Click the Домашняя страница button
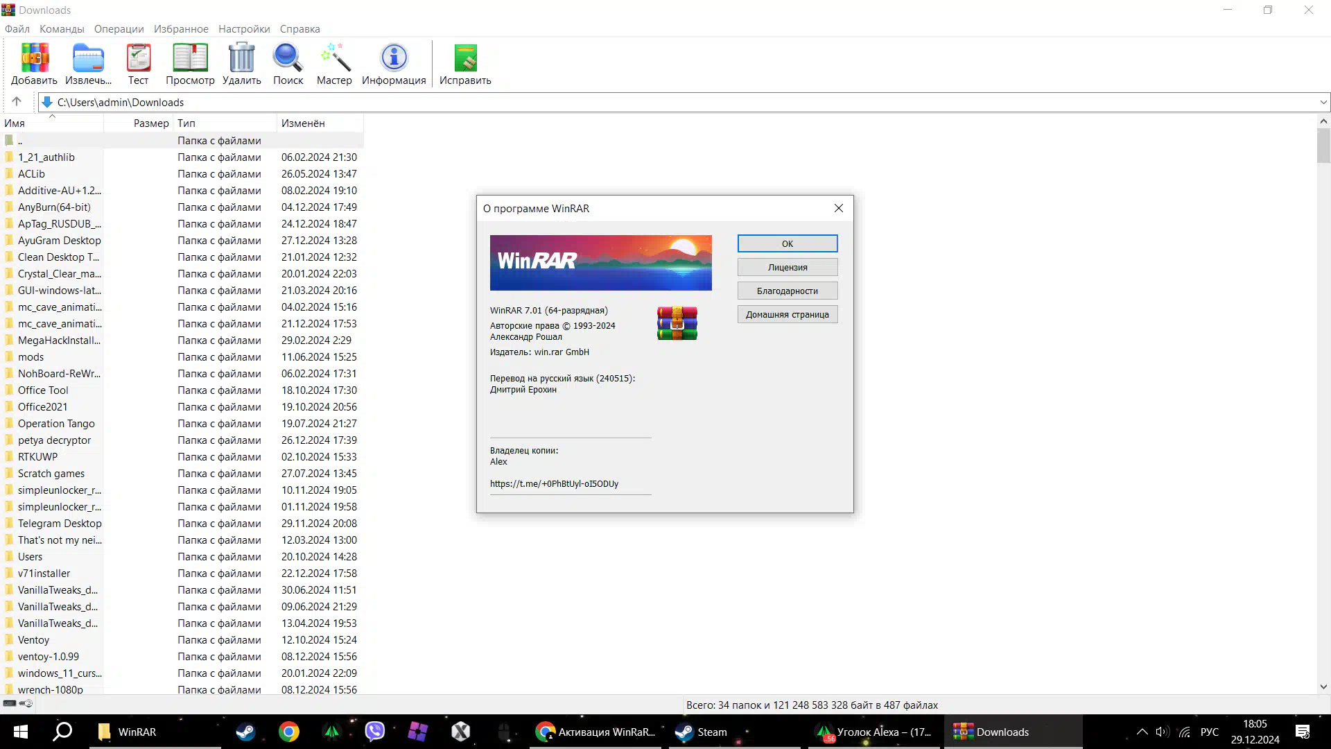Viewport: 1331px width, 749px height. pos(788,314)
